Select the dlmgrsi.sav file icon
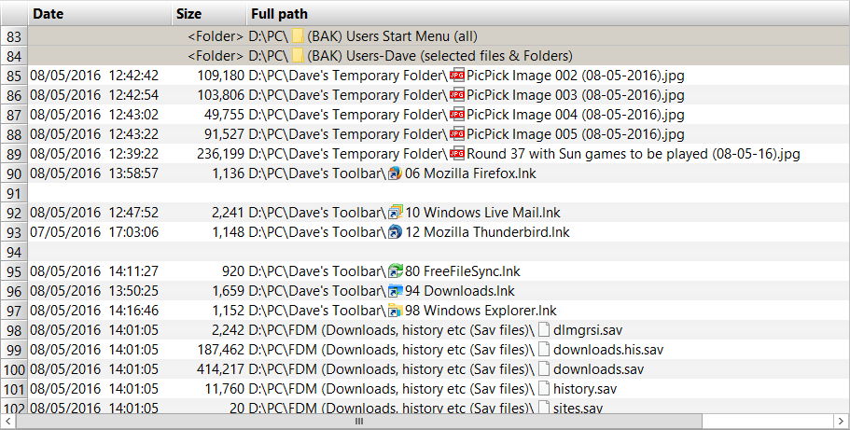850x430 pixels. [544, 329]
